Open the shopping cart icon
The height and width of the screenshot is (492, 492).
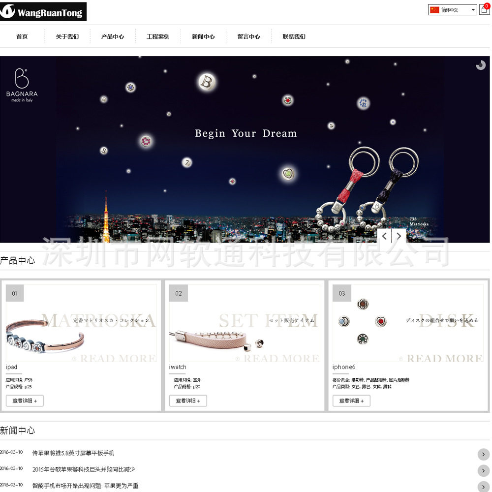(x=484, y=9)
